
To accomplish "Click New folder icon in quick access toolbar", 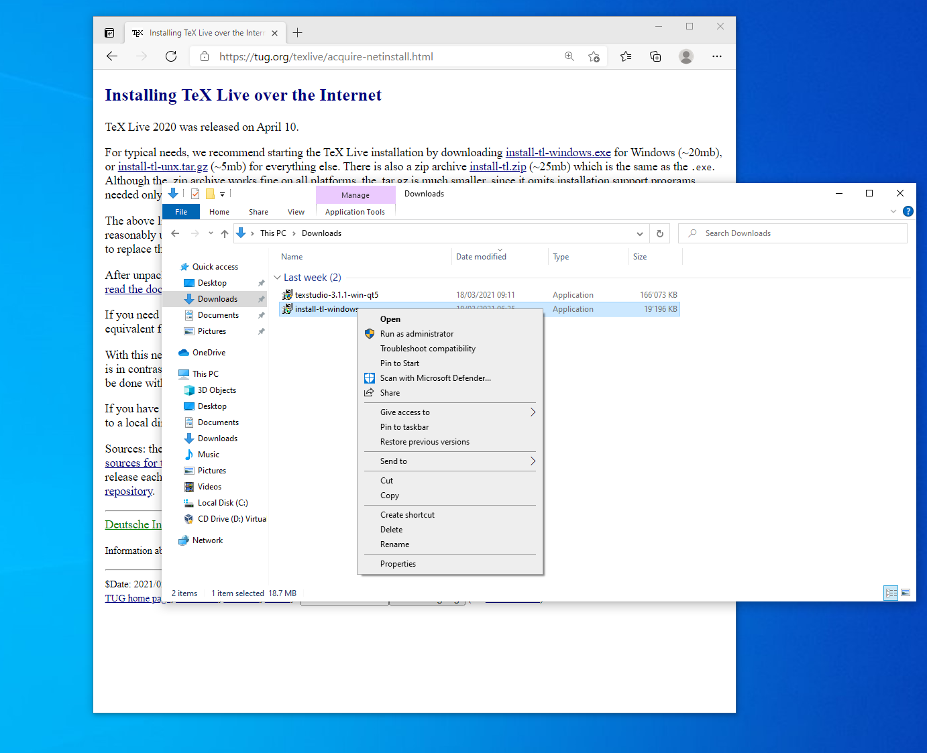I will tap(210, 194).
